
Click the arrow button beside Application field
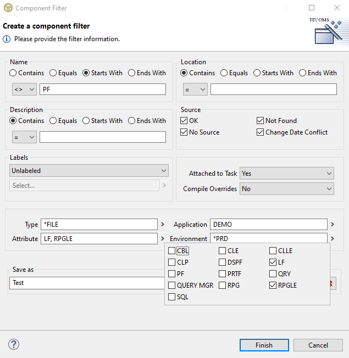pos(332,225)
